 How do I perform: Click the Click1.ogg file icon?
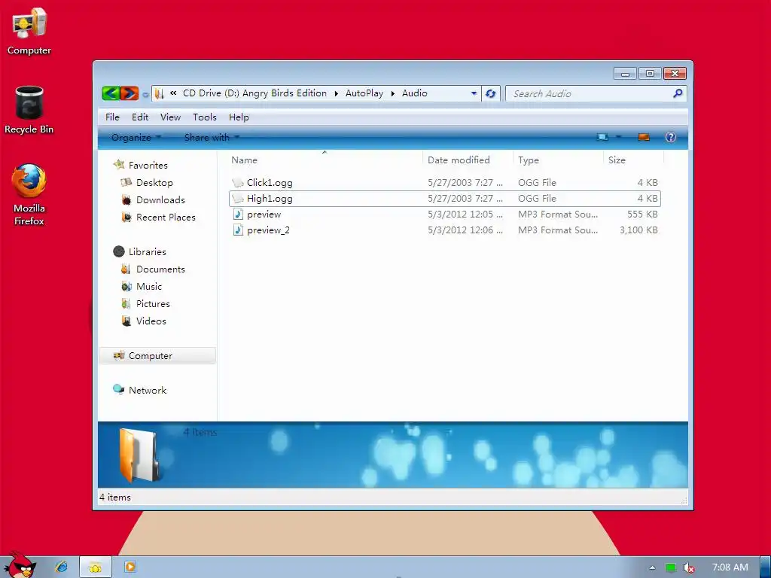pos(238,183)
